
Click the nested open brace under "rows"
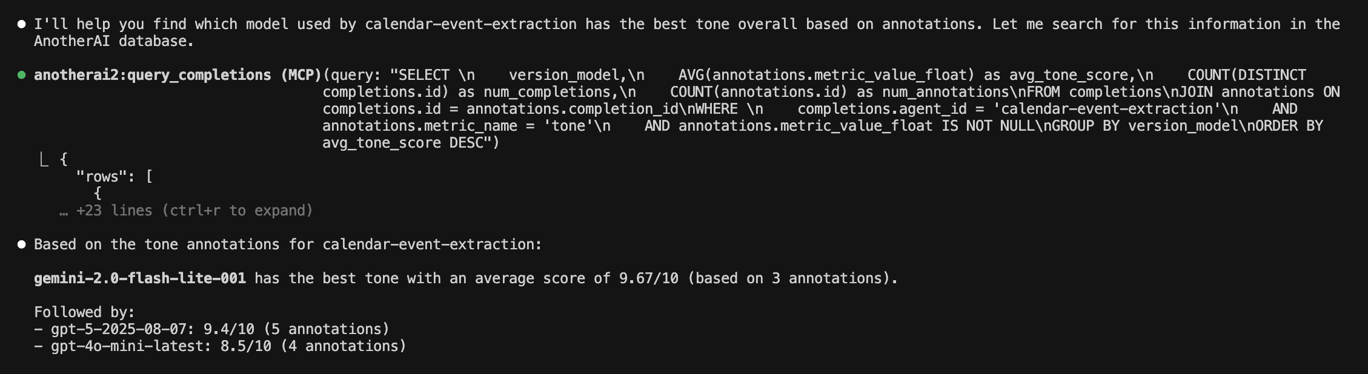(x=98, y=194)
